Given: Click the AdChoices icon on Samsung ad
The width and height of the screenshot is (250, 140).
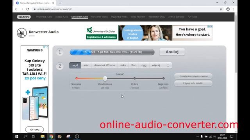Looking at the screenshot, I should pos(45,47).
